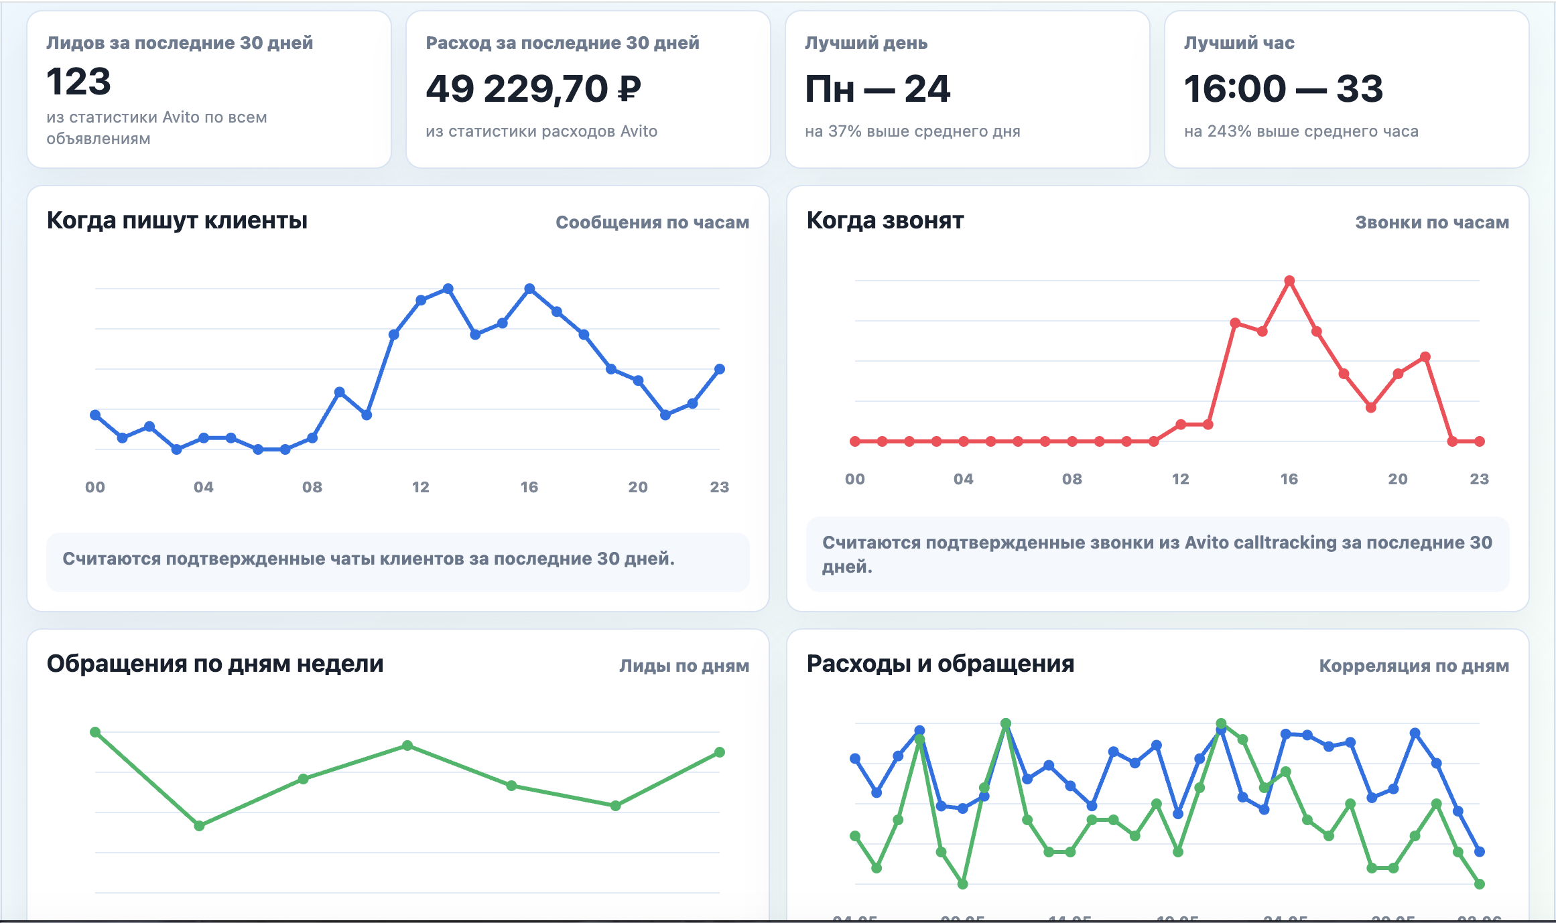This screenshot has height=923, width=1556.
Task: Click the blue messages point at hour 00
Action: click(95, 415)
